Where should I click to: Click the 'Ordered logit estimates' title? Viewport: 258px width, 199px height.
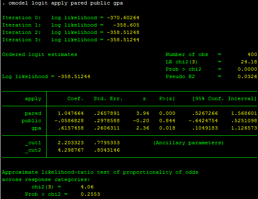pos(40,55)
